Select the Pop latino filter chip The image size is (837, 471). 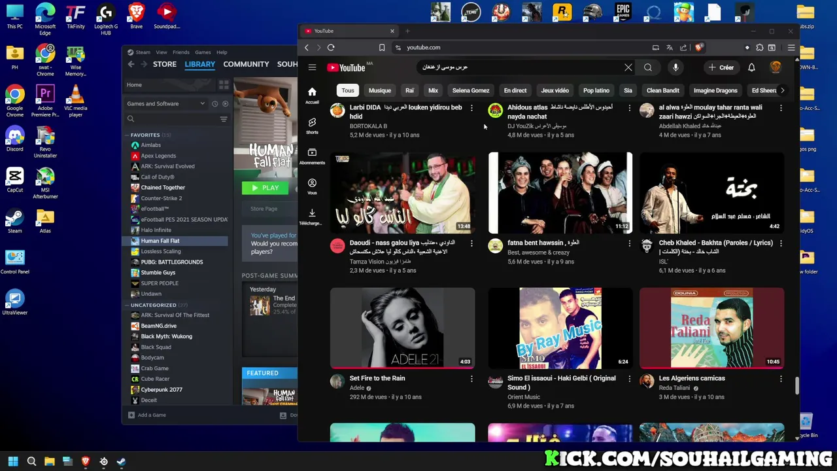596,90
